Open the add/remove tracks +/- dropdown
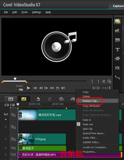Screen dimensions: 124x160 pyautogui.click(x=13, y=108)
